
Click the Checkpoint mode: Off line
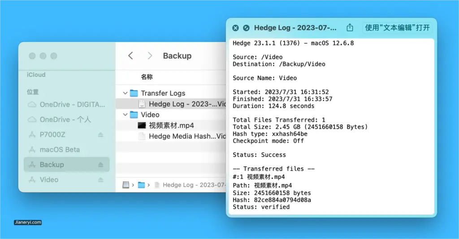[268, 141]
